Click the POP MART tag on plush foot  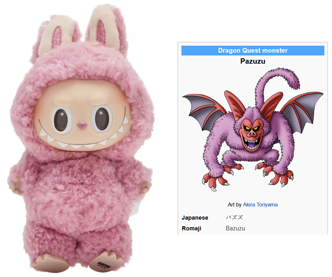tap(104, 265)
